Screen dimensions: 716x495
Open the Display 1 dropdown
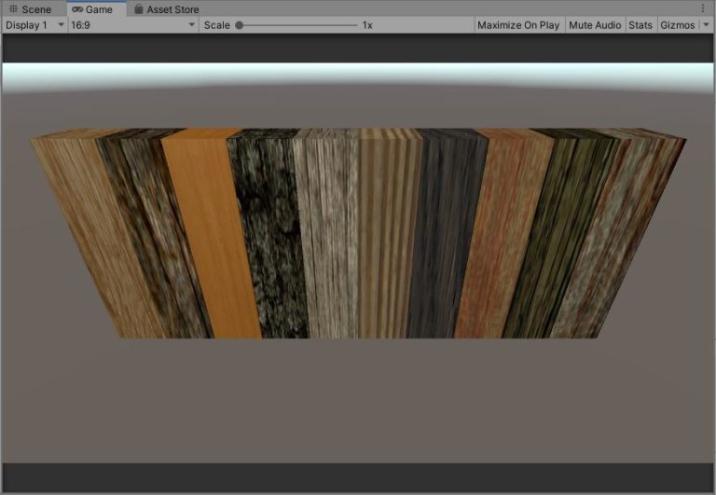[34, 25]
